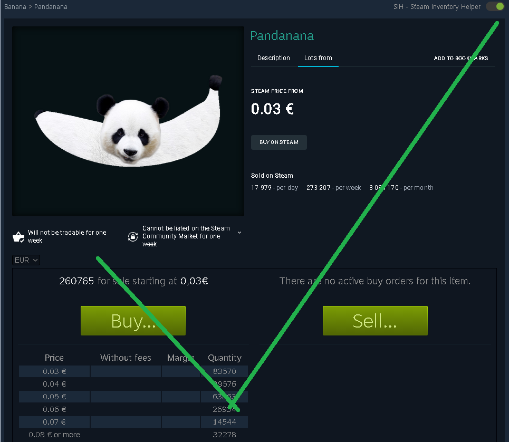Click Add to Bookmarks
Viewport: 509px width, 442px height.
tap(460, 59)
